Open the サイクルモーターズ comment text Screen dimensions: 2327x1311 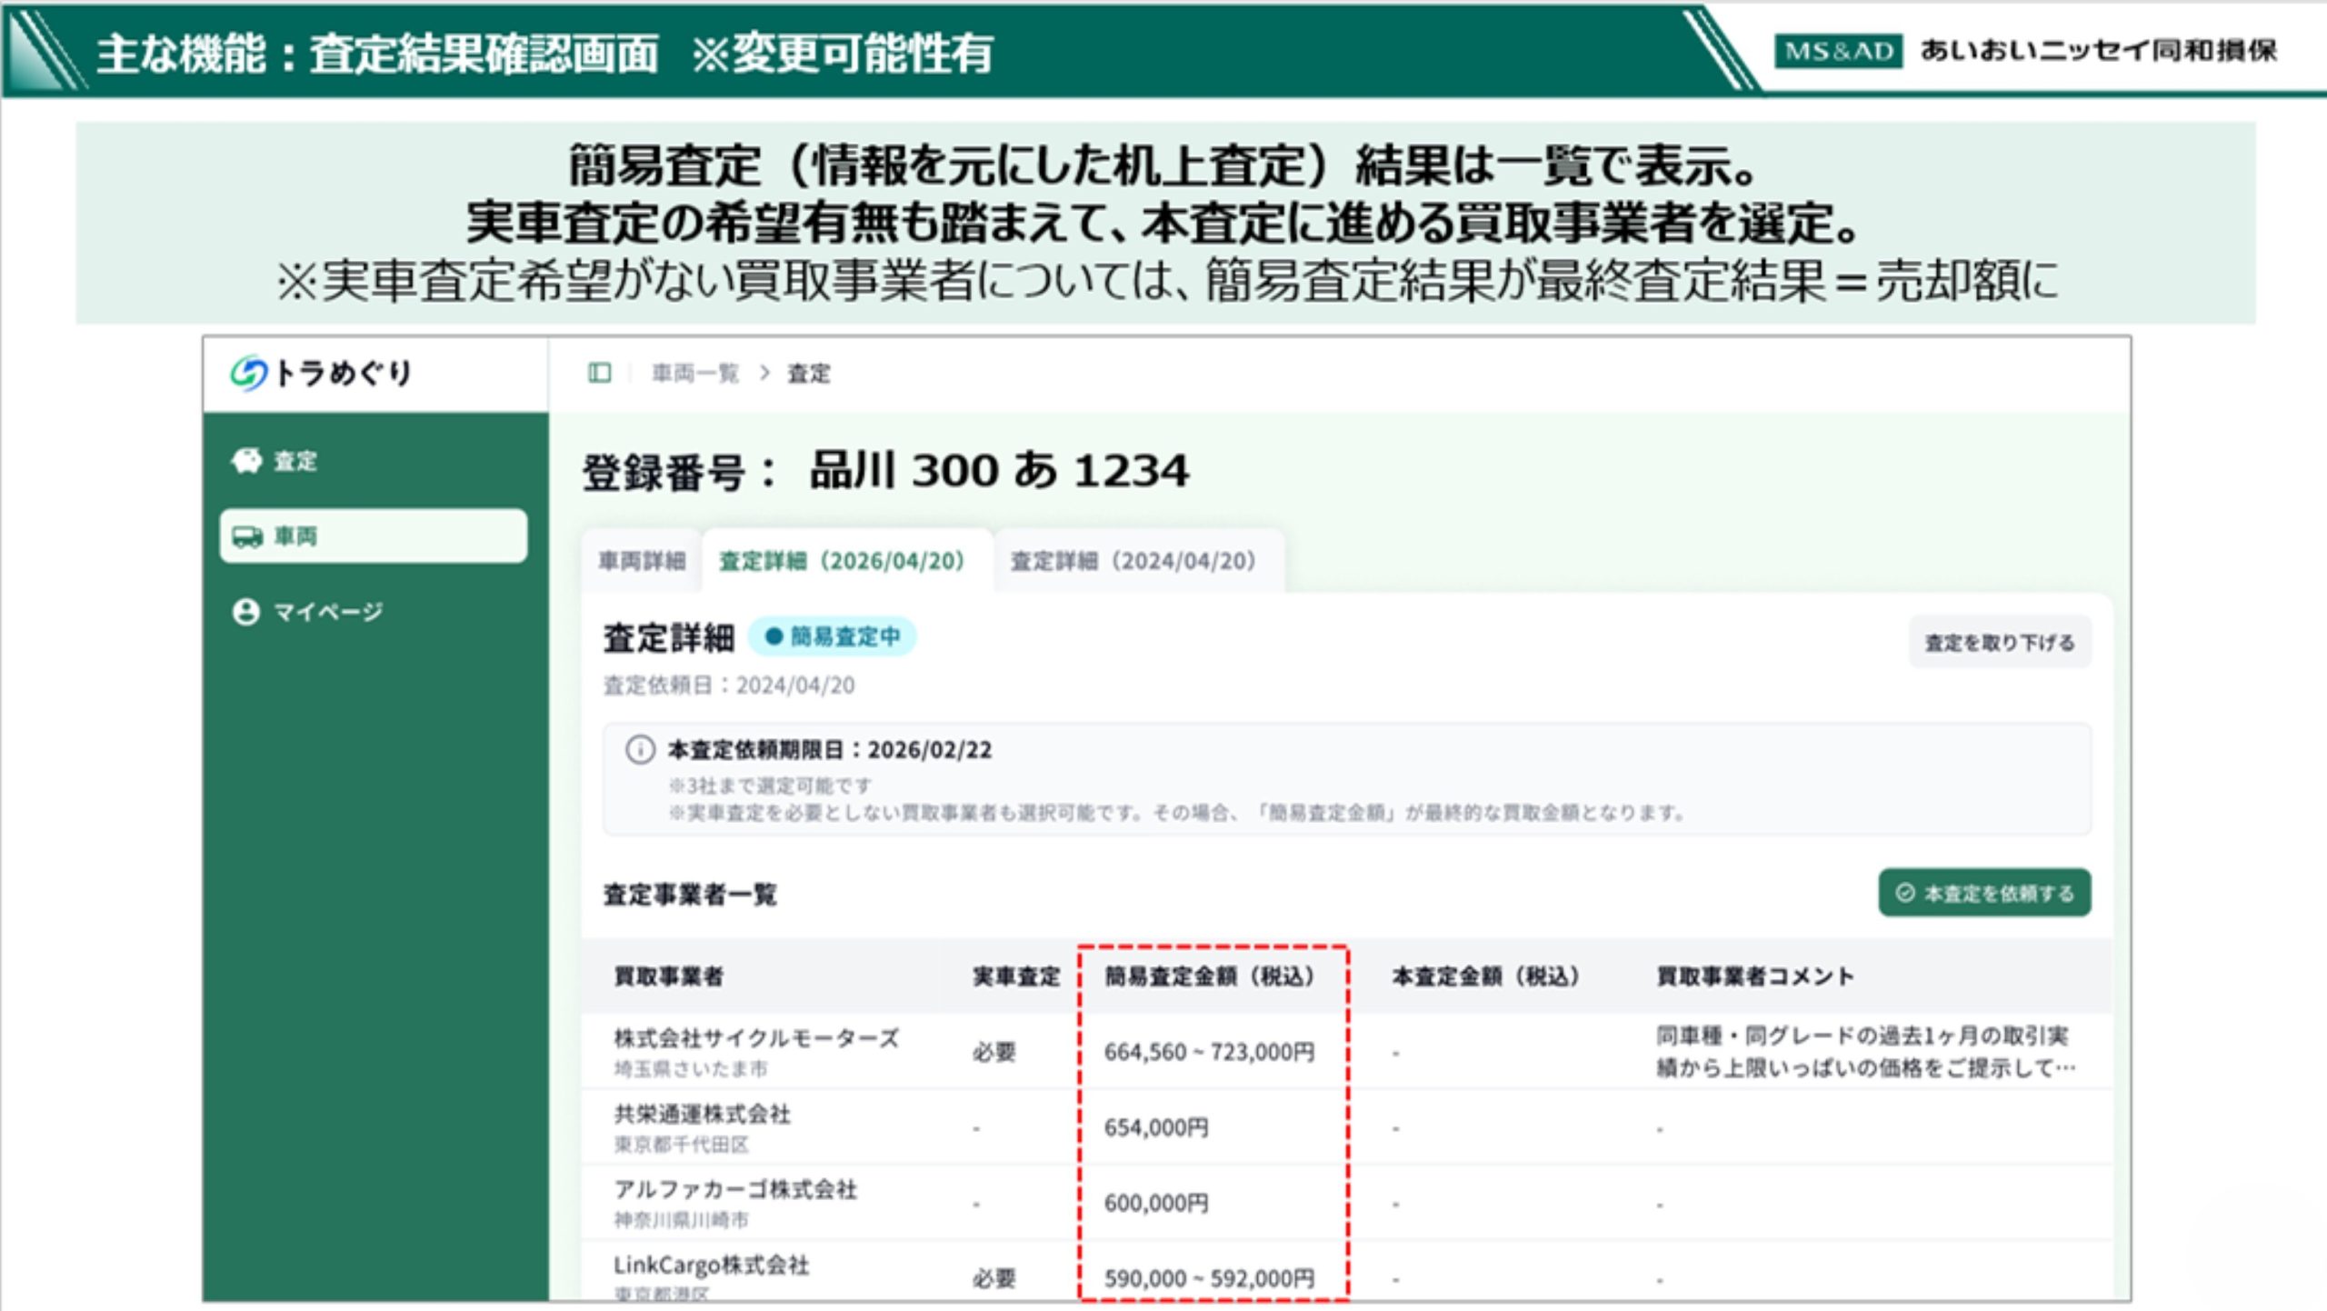point(1865,1052)
